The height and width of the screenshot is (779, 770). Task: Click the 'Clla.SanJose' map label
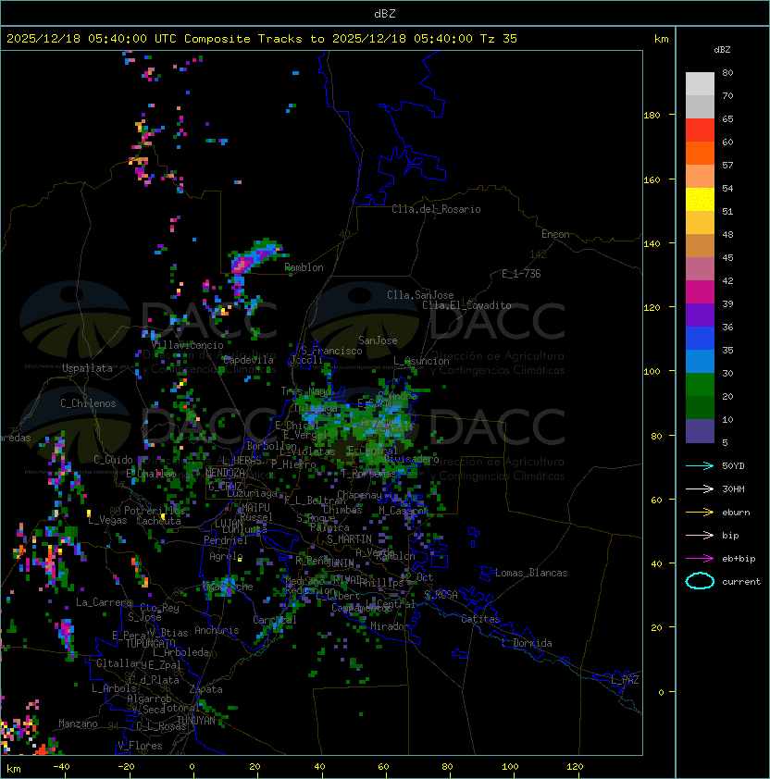[420, 295]
